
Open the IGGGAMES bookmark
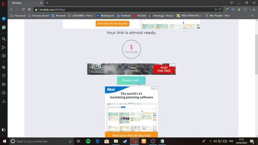click(x=81, y=16)
